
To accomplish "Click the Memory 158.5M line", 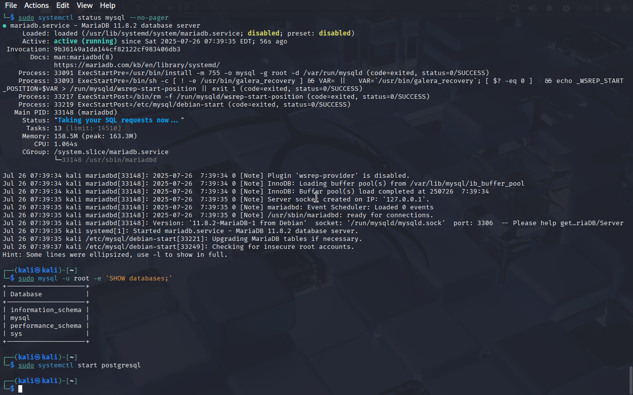I will pos(80,136).
